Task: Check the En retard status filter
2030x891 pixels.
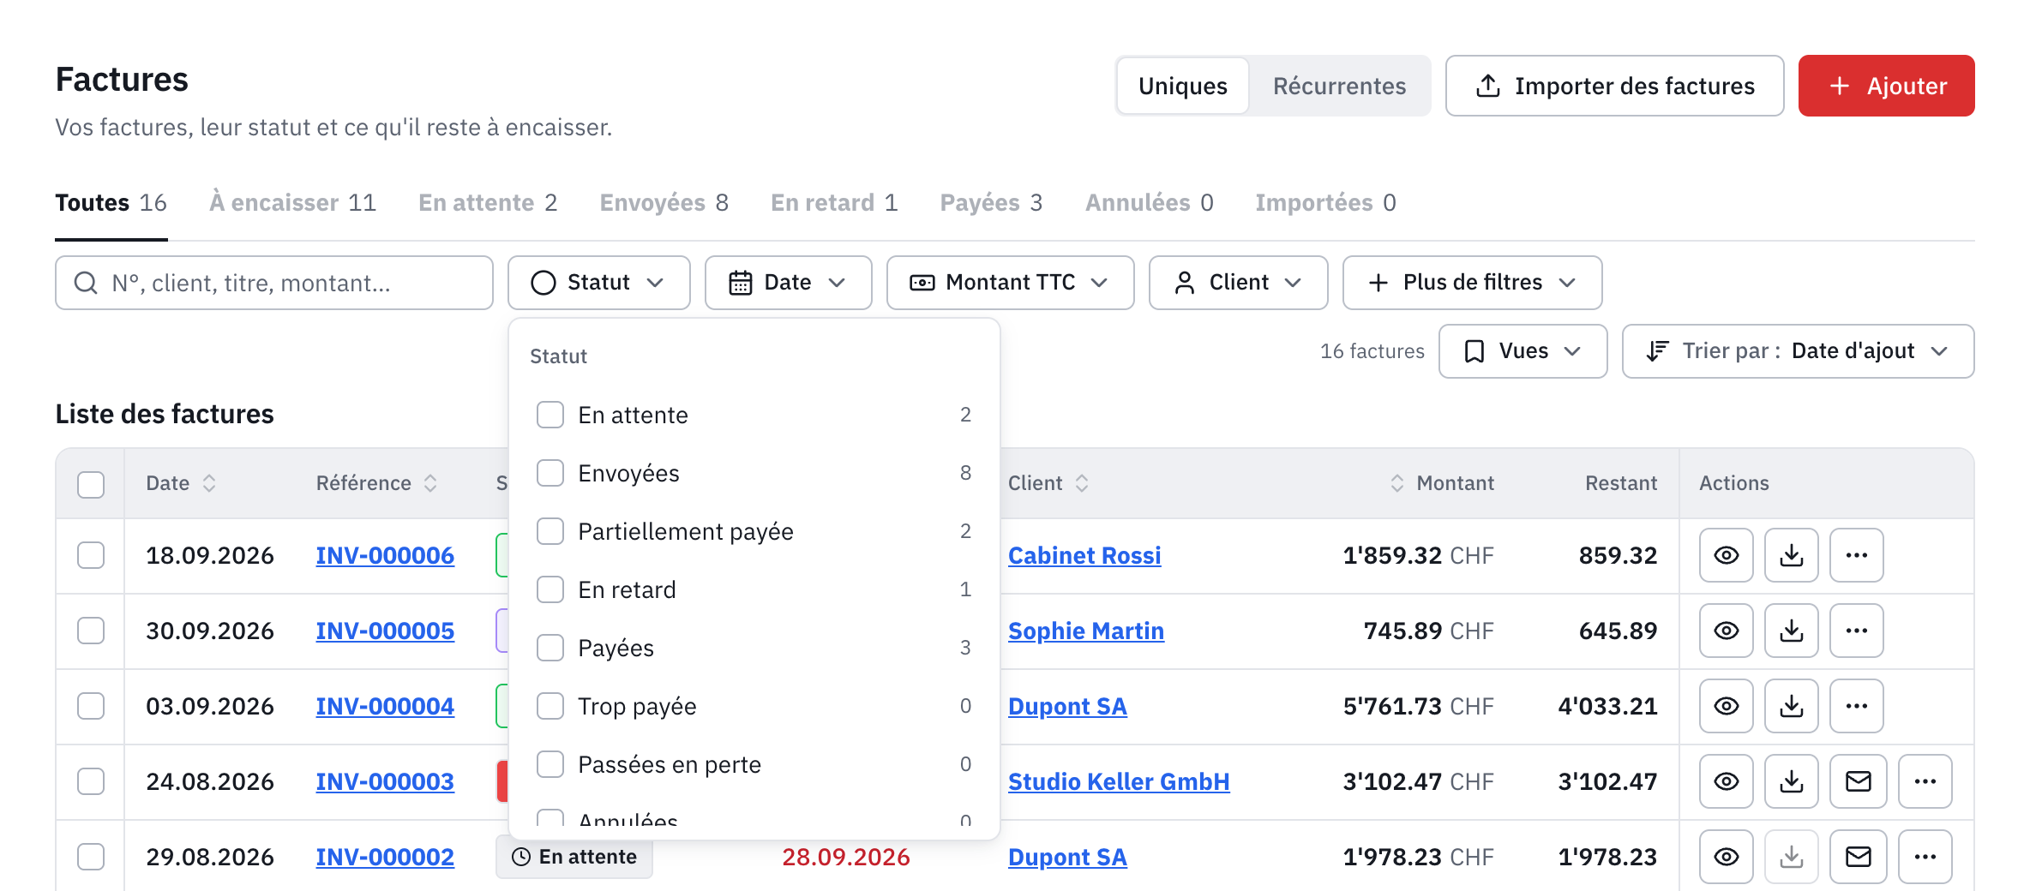Action: tap(550, 589)
